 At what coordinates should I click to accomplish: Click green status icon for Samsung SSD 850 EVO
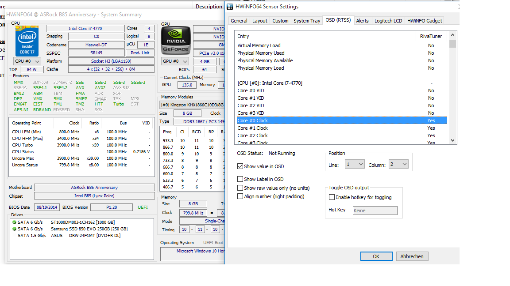click(14, 229)
